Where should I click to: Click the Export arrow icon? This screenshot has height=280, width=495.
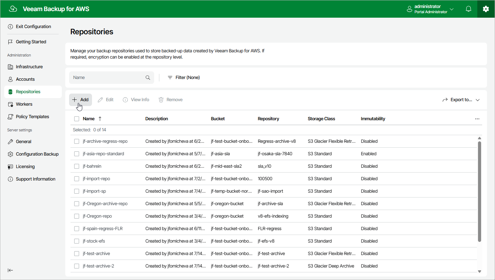click(x=445, y=100)
